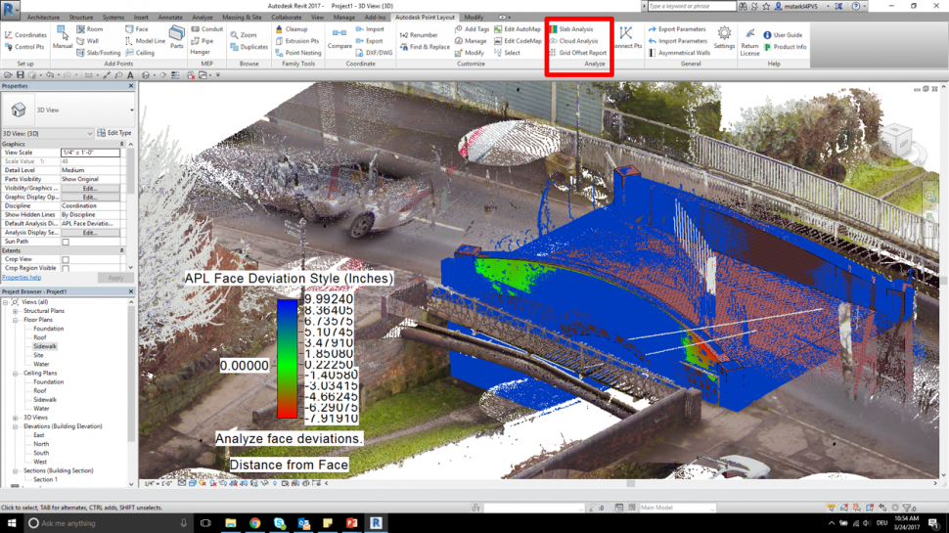Image resolution: width=949 pixels, height=533 pixels.
Task: Expand the 3D Views tree node
Action: pos(15,418)
